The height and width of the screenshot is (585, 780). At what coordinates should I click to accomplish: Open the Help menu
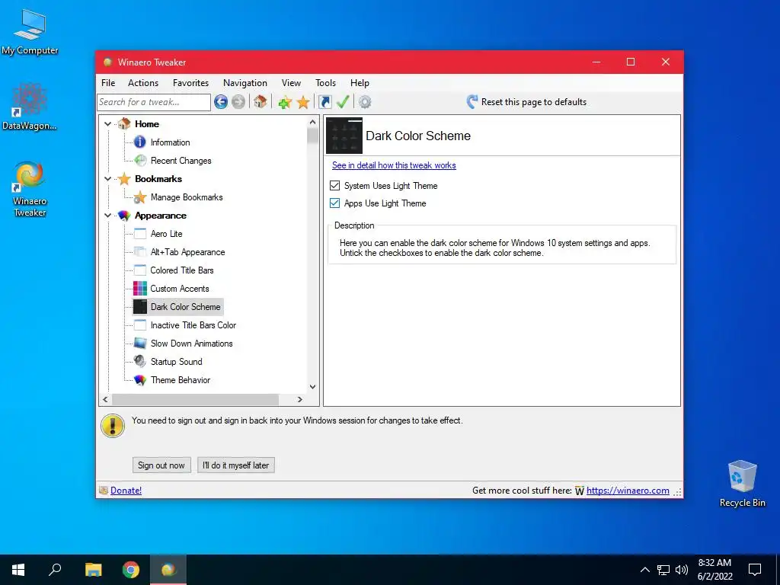(360, 83)
